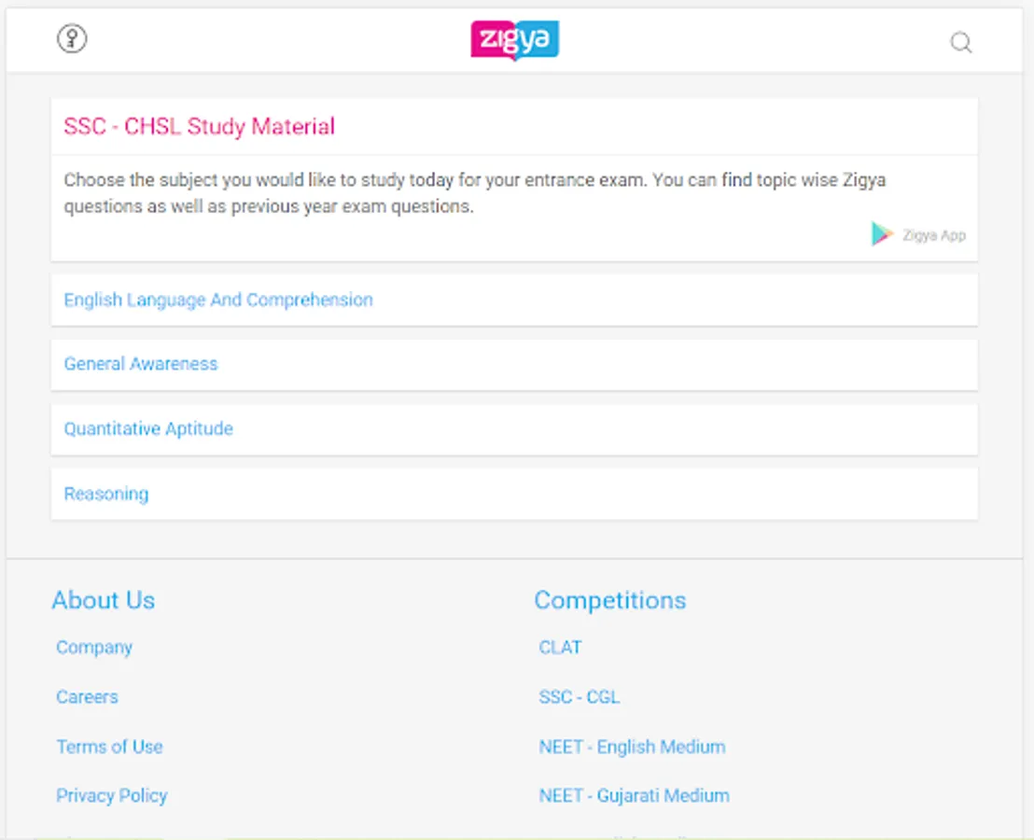Choose the Reasoning subject

[x=514, y=494]
